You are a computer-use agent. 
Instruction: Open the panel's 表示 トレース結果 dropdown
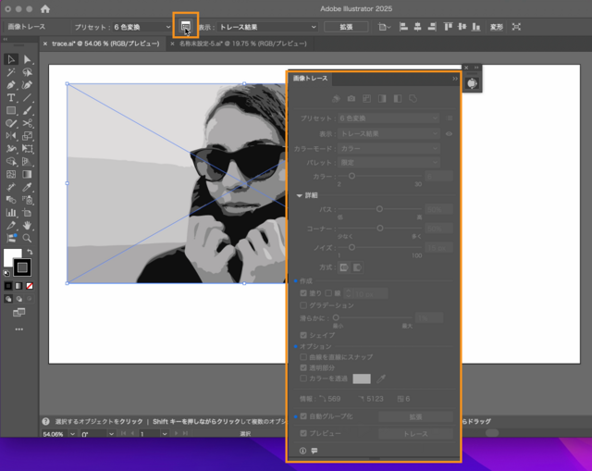[388, 133]
